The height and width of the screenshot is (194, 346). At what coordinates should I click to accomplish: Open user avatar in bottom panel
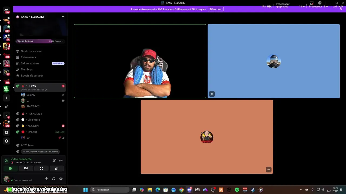coord(6,179)
